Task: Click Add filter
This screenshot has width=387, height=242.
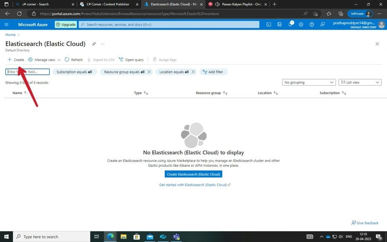Action: coord(213,72)
